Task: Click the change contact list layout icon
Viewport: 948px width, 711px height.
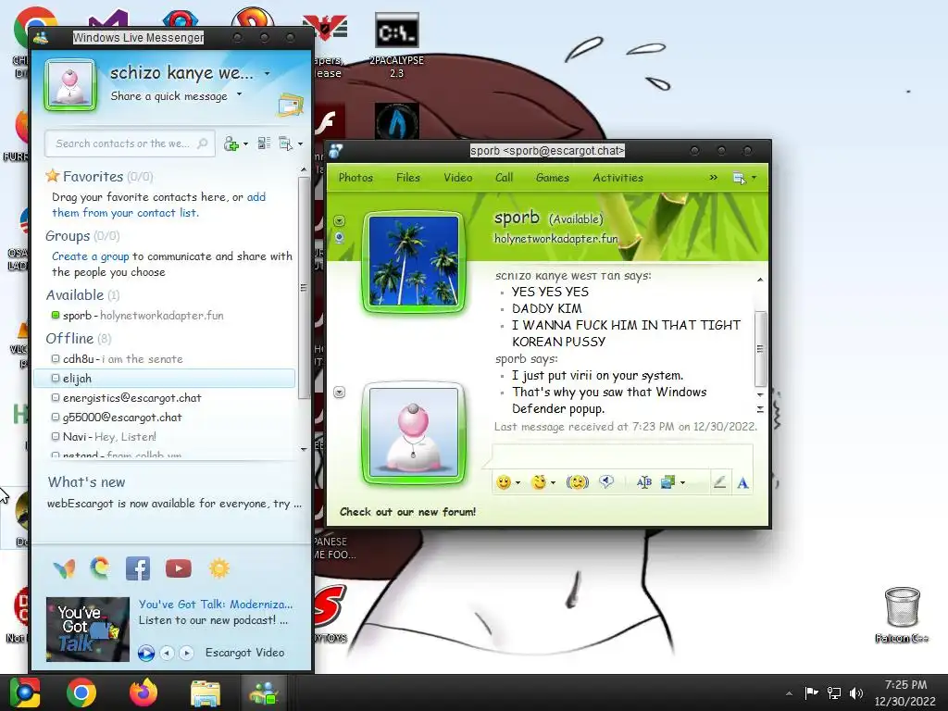Action: tap(264, 143)
